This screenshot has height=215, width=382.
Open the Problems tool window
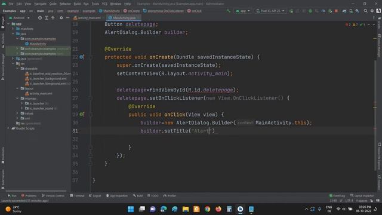(29, 195)
